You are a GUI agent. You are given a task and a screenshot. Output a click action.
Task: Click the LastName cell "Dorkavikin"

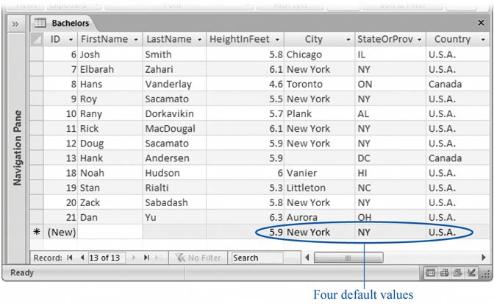click(174, 113)
